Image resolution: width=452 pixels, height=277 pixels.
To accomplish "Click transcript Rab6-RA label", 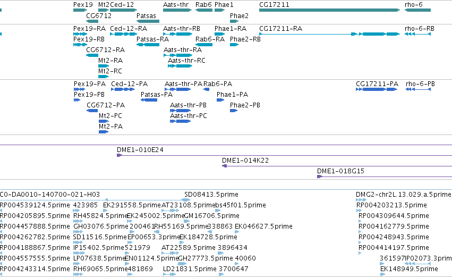I will [x=210, y=39].
